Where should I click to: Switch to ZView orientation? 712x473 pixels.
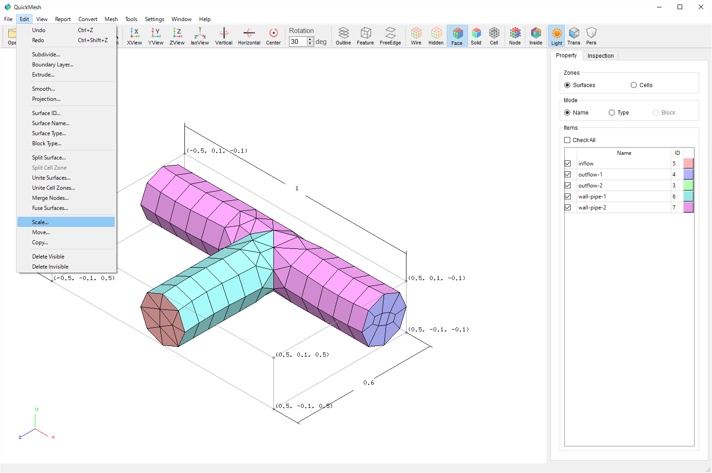(177, 36)
